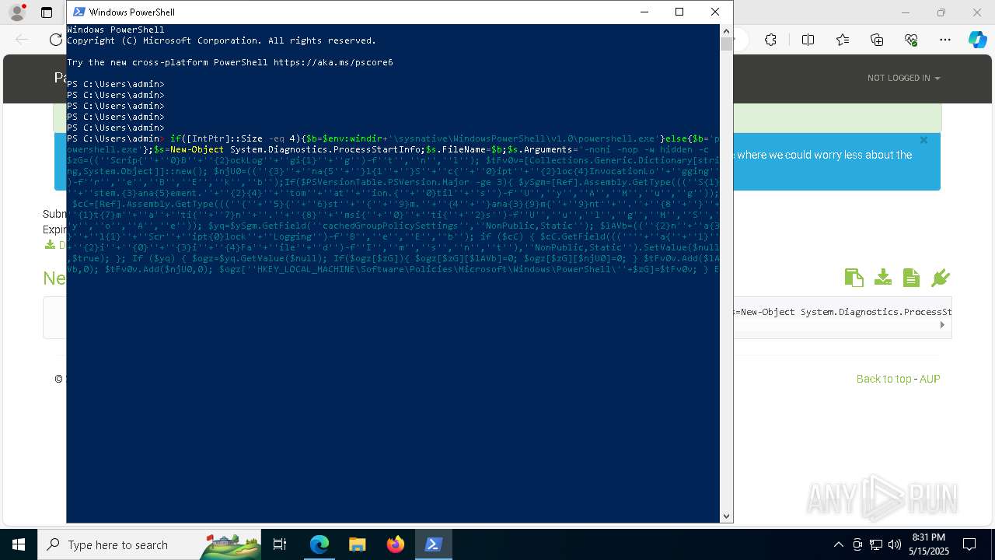Click Back to top link
The image size is (995, 560).
(884, 379)
